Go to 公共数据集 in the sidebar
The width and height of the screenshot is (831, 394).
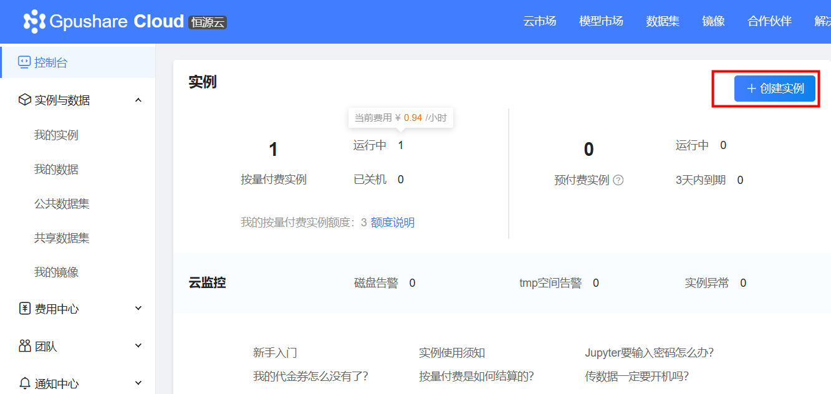click(62, 204)
